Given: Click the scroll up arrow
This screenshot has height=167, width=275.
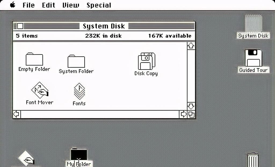Looking at the screenshot, I should [191, 46].
